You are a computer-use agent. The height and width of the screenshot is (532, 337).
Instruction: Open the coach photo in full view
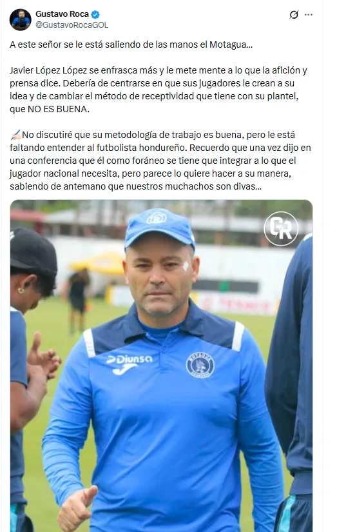[161, 366]
